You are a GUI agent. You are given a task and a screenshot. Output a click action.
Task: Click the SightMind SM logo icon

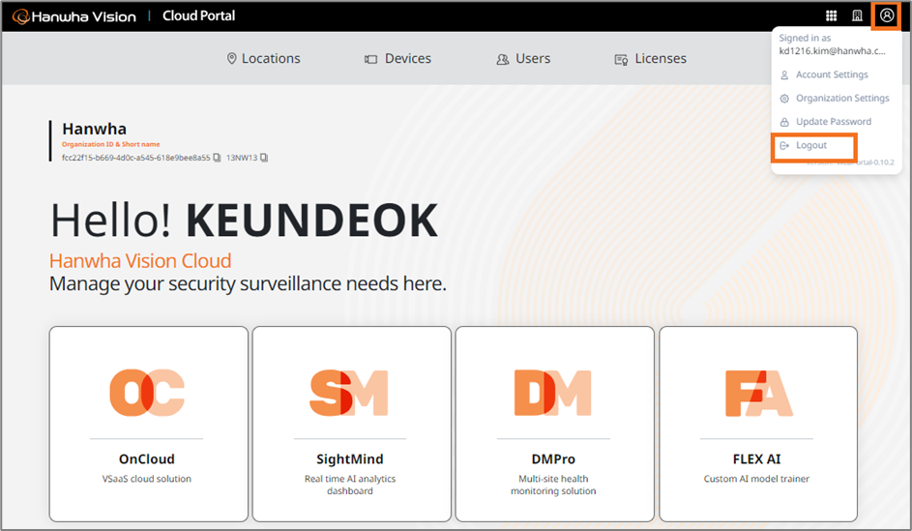coord(349,393)
